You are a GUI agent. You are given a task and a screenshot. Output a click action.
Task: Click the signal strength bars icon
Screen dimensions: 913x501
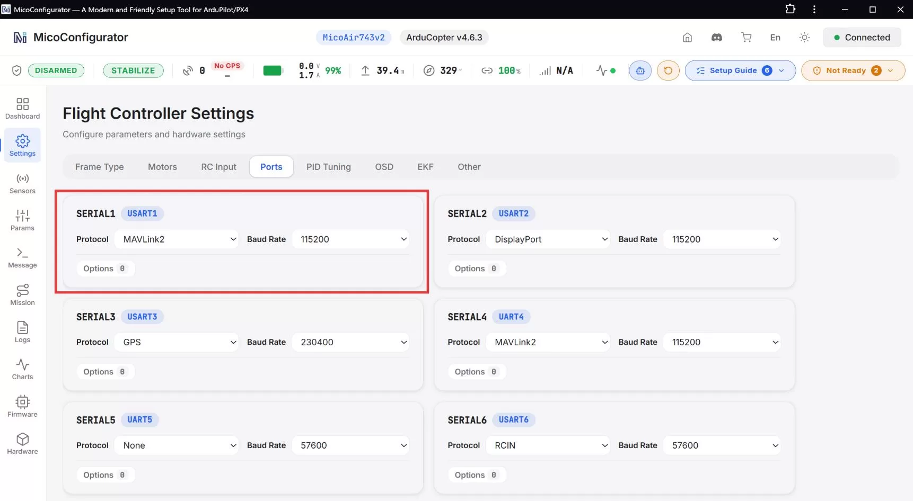(545, 70)
